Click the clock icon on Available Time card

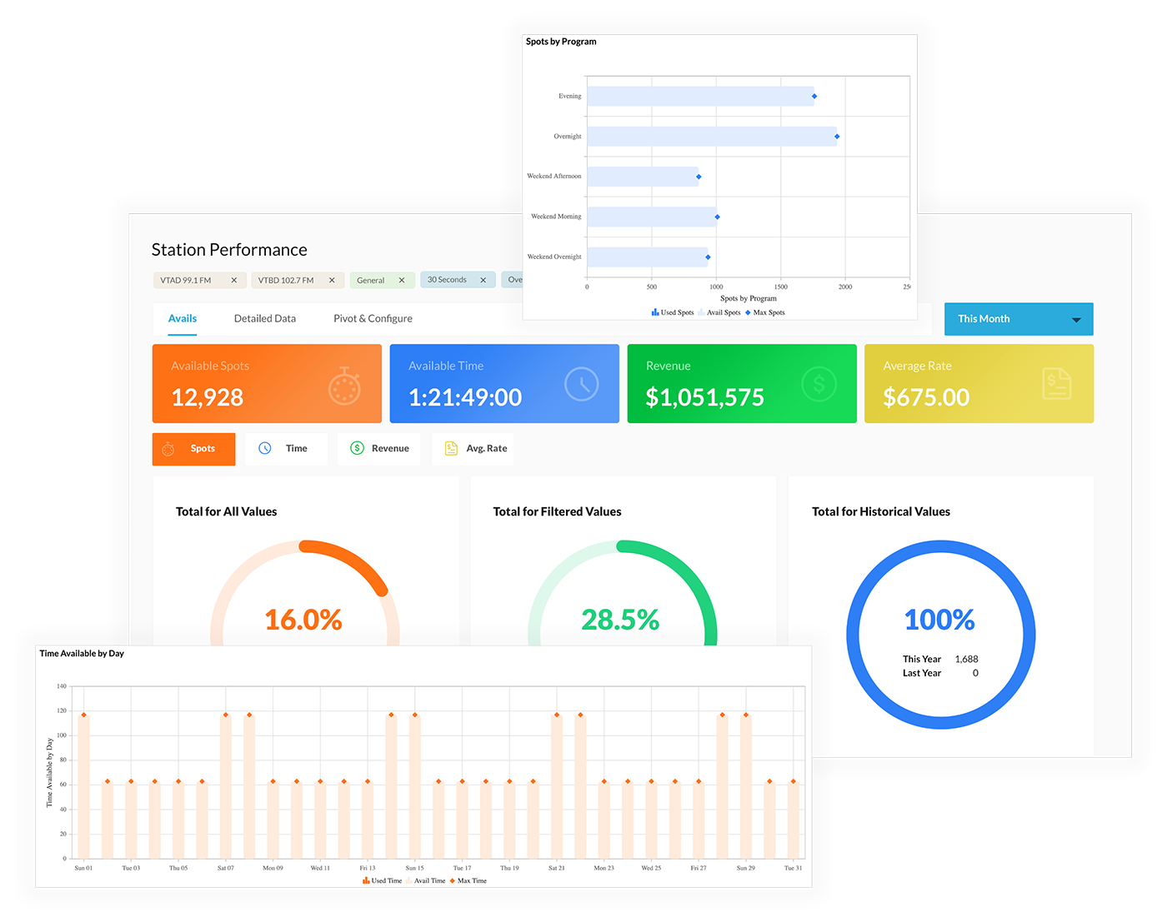(x=581, y=384)
